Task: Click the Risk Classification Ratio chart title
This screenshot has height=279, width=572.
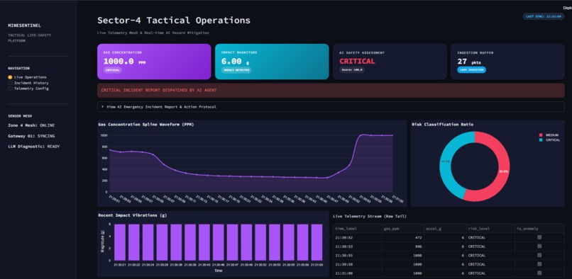Action: point(443,125)
